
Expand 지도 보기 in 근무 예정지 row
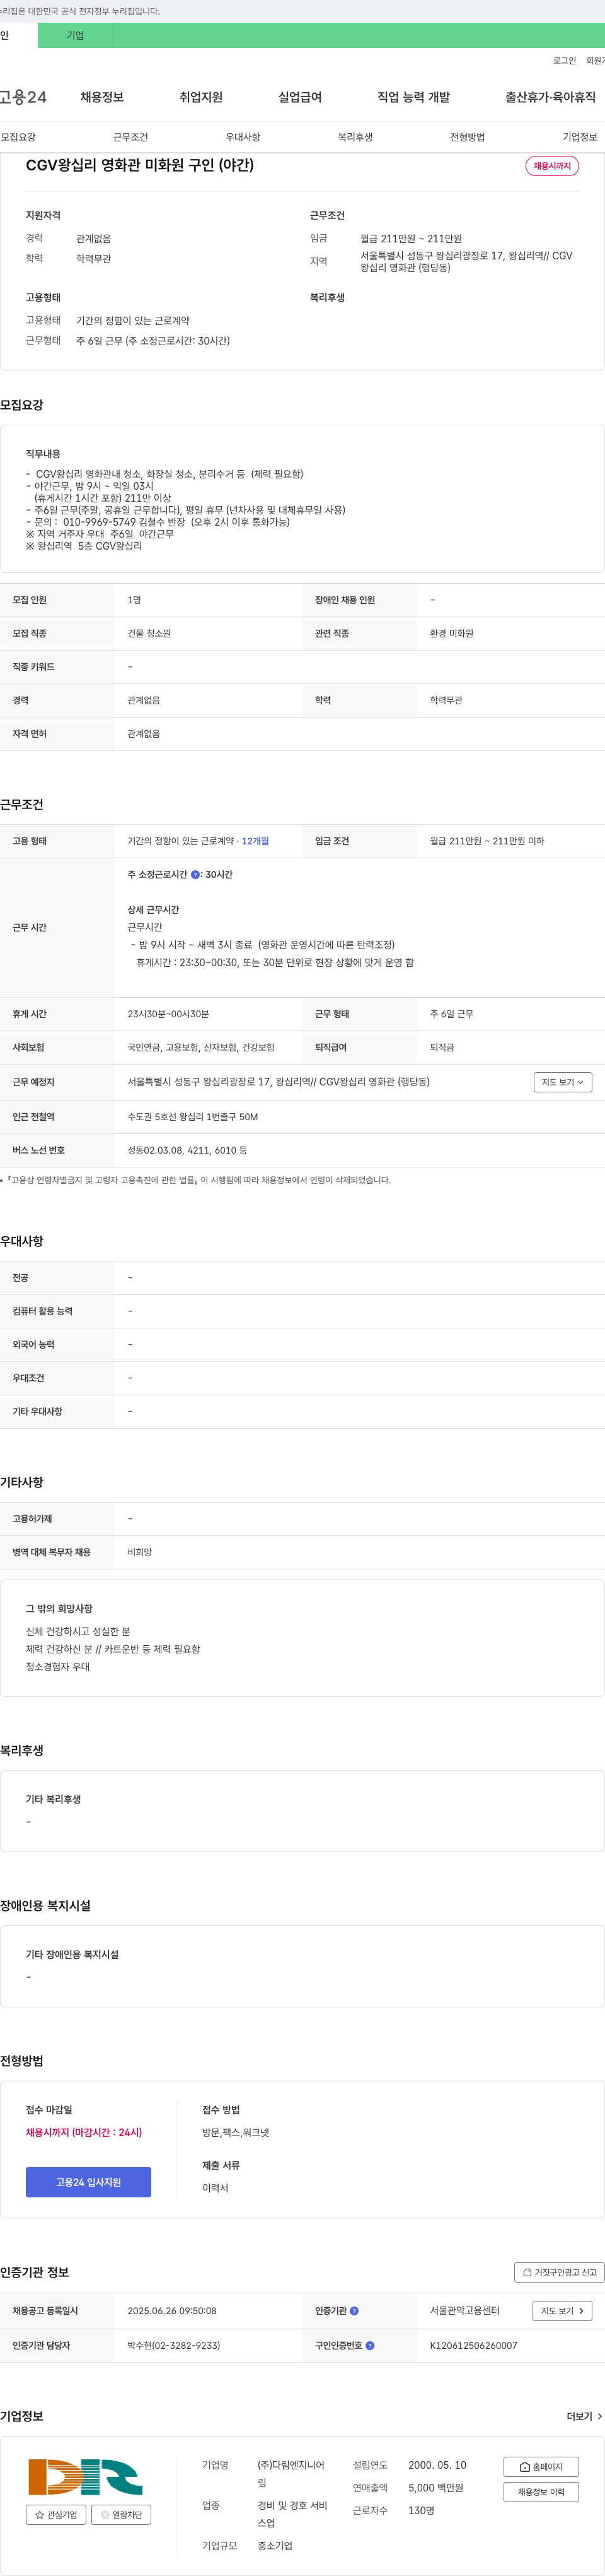[x=563, y=1082]
